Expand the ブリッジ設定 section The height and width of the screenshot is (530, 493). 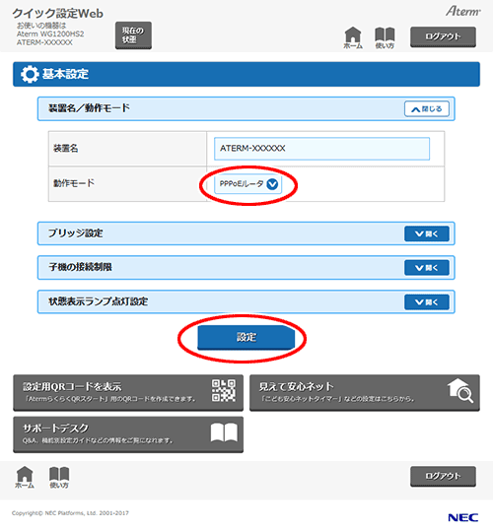tap(427, 233)
